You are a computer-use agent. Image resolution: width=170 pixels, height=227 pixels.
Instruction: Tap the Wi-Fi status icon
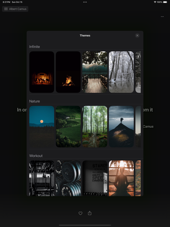(x=155, y=2)
